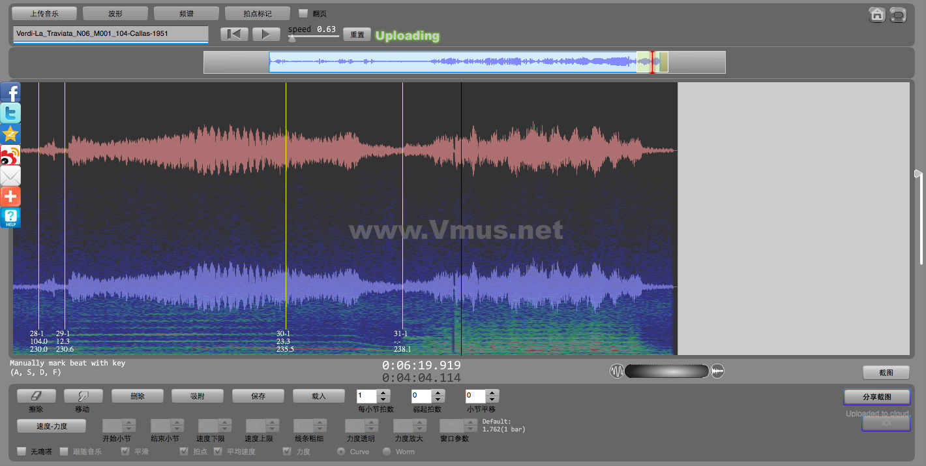Select the eraser (擦除) tool button

coord(36,396)
